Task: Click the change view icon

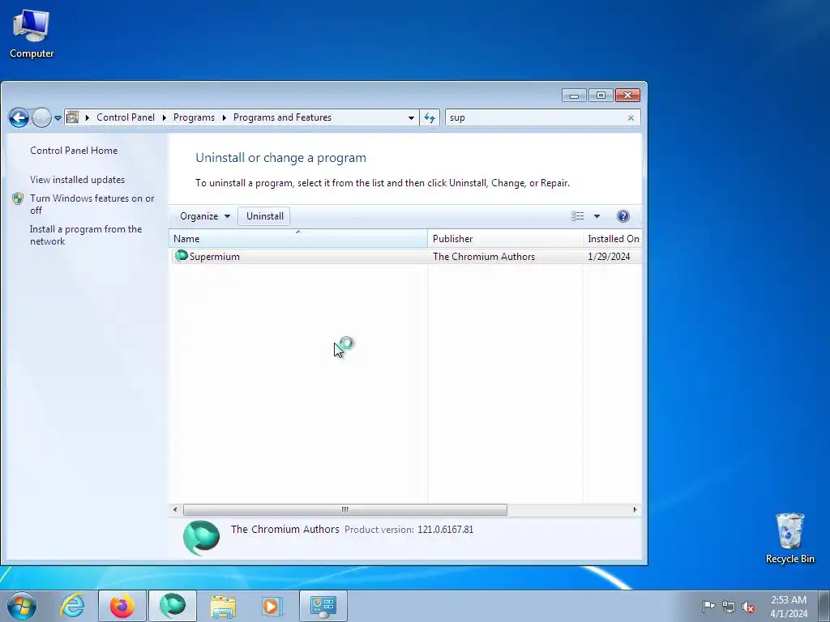Action: [577, 215]
